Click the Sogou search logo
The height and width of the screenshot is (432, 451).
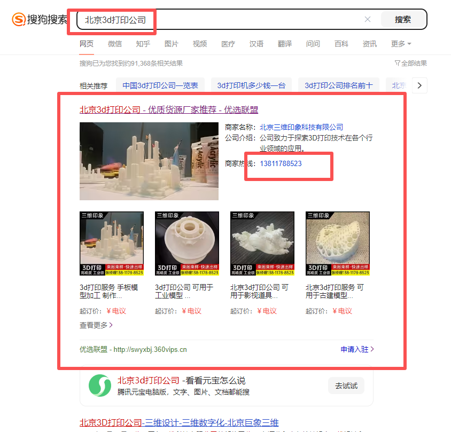coord(40,20)
